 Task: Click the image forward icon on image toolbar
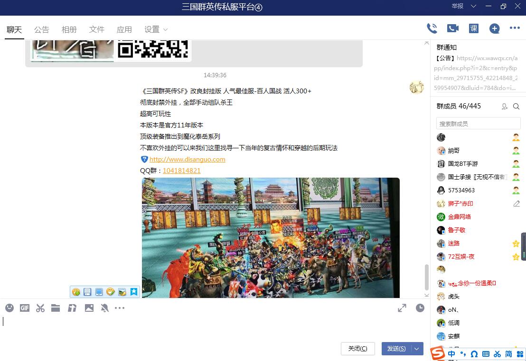click(122, 292)
